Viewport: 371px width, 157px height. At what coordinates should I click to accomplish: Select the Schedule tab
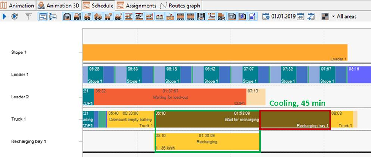[99, 6]
